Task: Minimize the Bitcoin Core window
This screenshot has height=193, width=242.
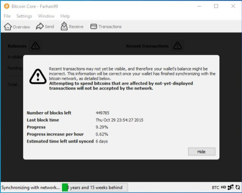Action: pyautogui.click(x=199, y=6)
